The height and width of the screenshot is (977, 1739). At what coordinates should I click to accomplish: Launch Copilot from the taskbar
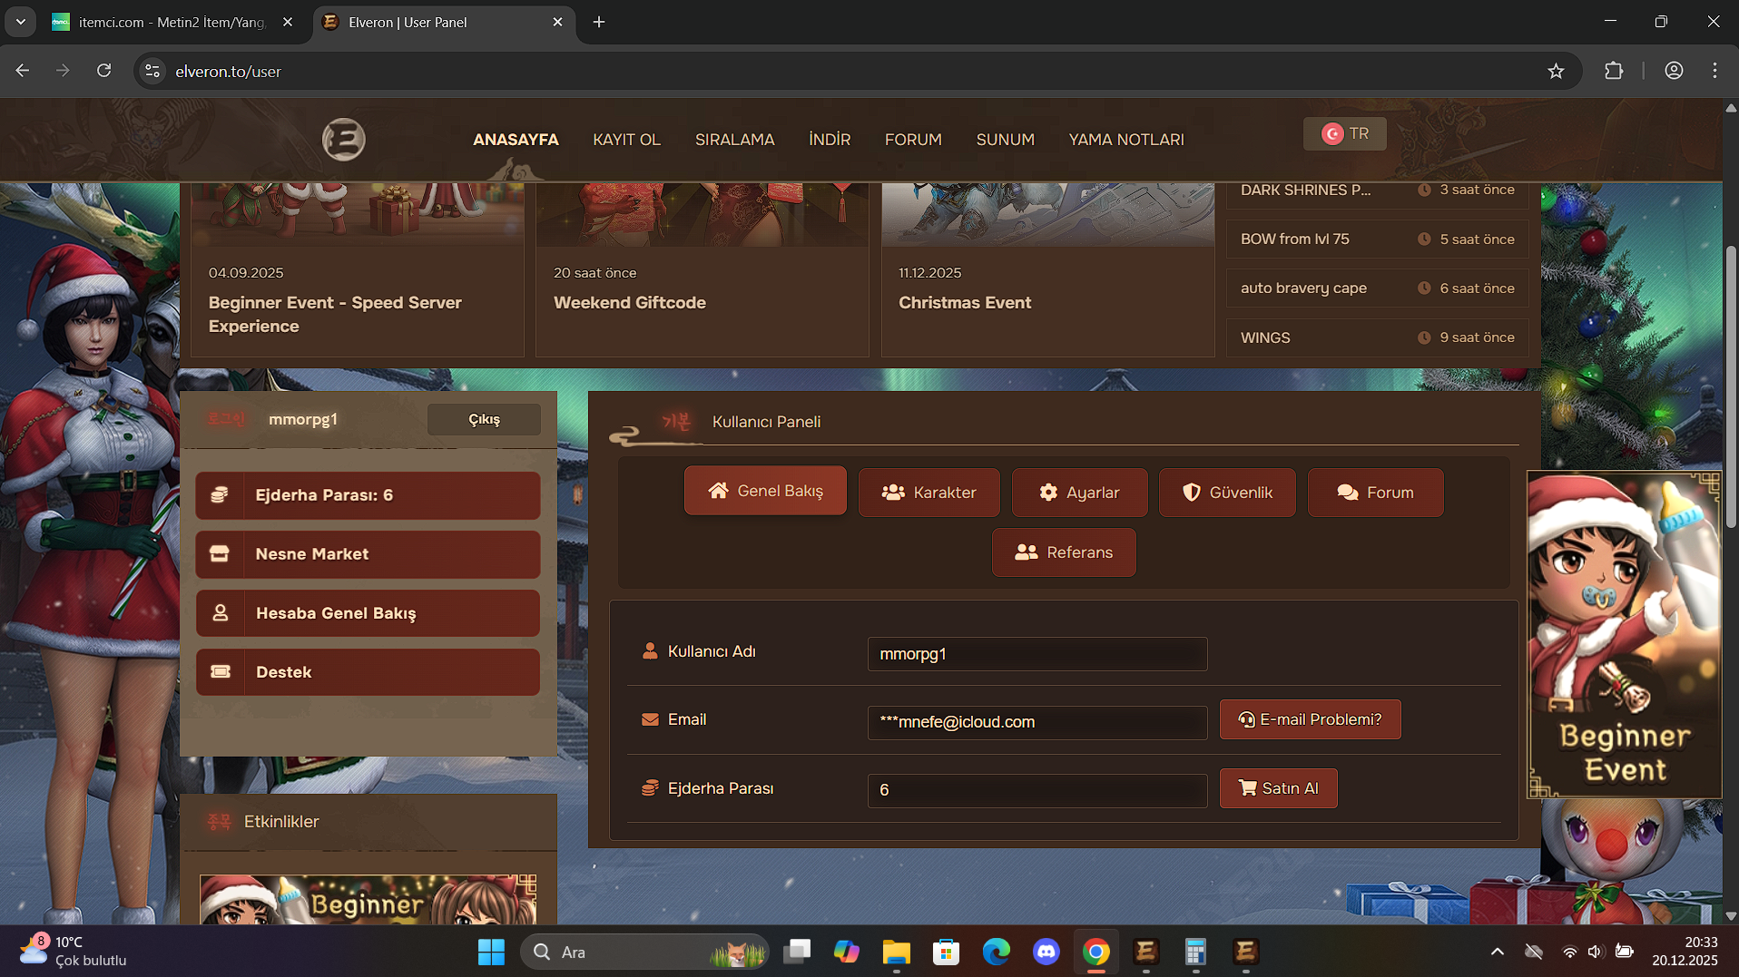(x=847, y=952)
